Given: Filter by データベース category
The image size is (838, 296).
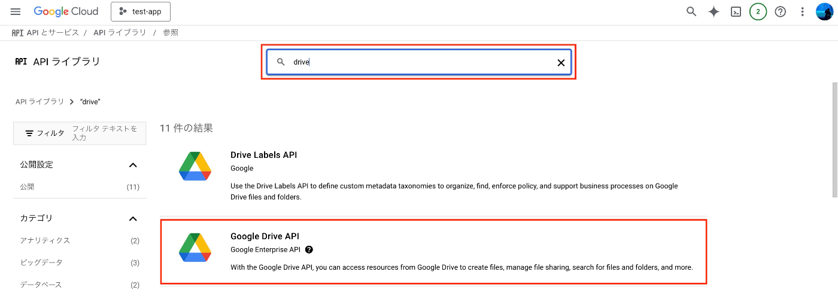Looking at the screenshot, I should pos(41,285).
